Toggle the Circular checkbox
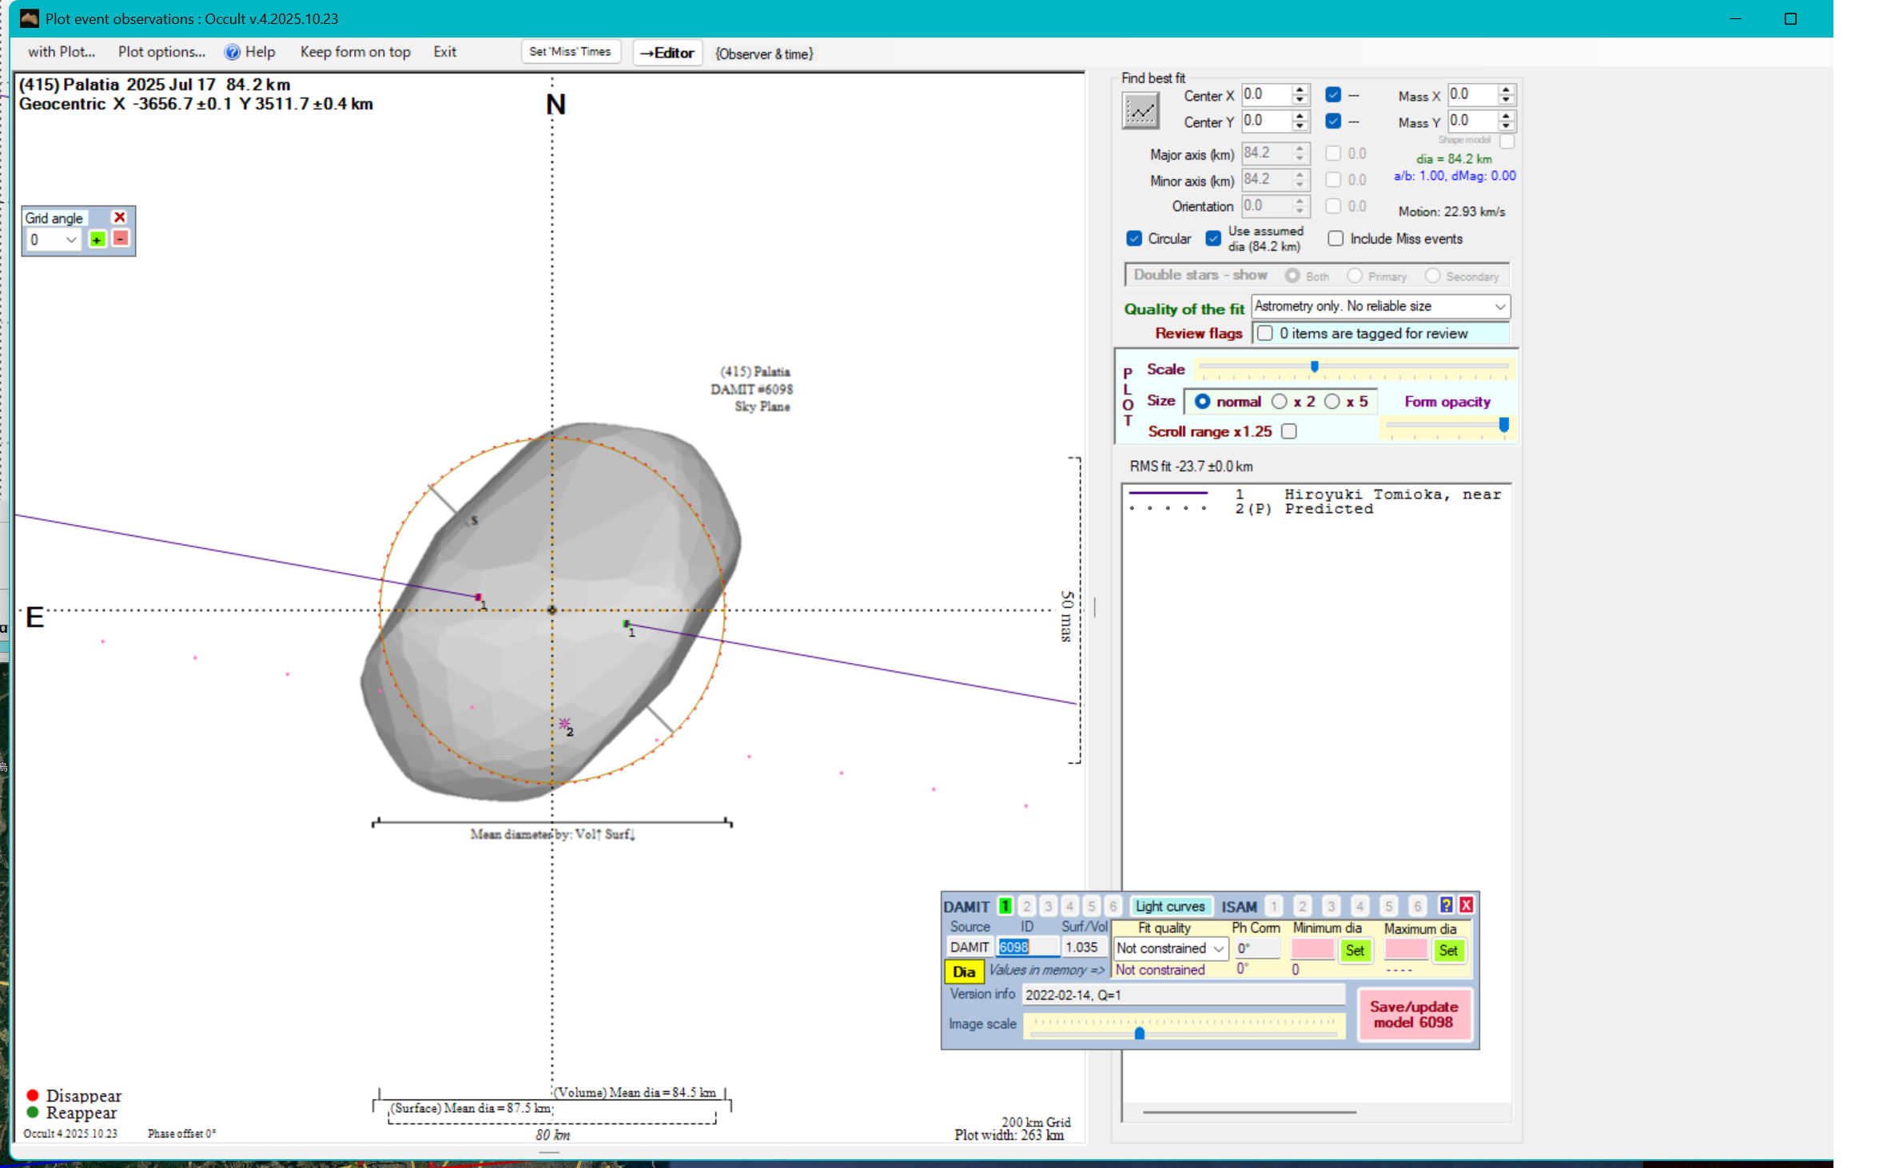Screen dimensions: 1883x1168 (1133, 239)
